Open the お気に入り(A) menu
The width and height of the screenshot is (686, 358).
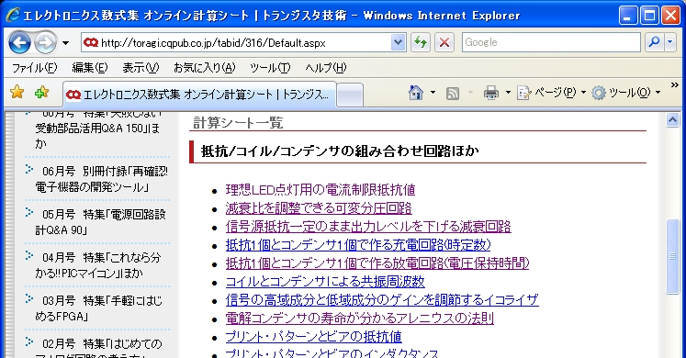point(204,68)
